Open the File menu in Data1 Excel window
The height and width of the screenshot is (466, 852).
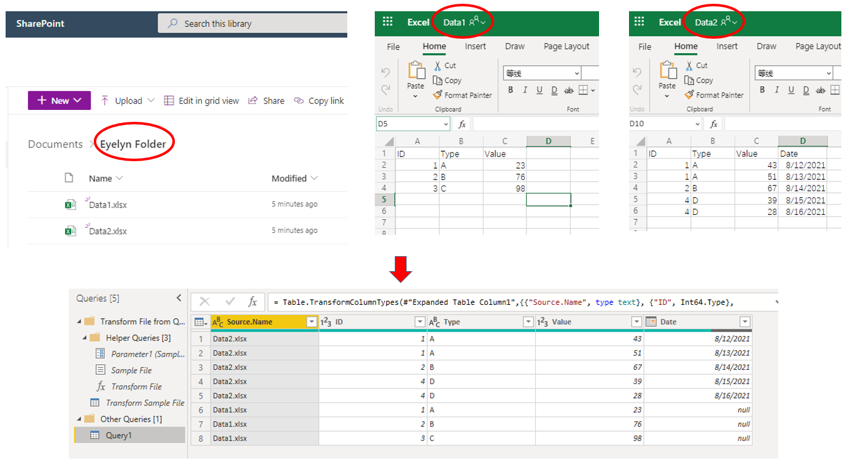point(394,46)
